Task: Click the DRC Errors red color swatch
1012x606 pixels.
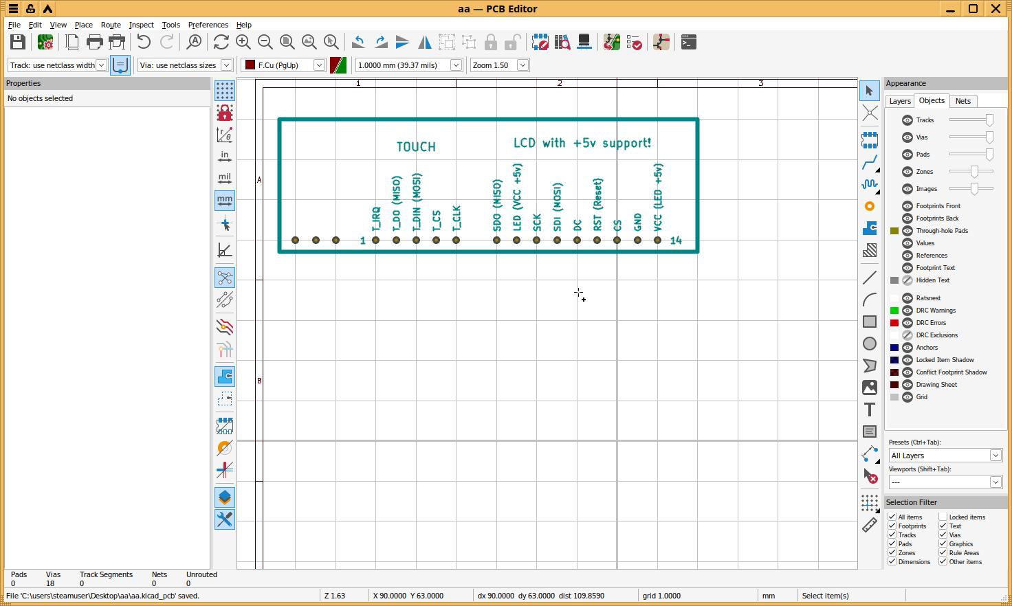Action: click(x=894, y=323)
